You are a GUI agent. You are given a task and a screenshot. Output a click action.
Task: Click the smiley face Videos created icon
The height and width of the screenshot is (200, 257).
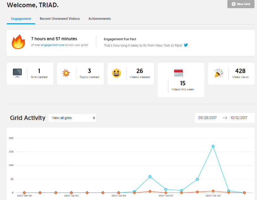click(116, 73)
